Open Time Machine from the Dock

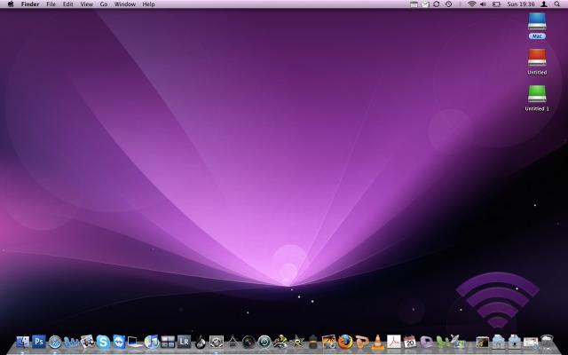tap(264, 342)
